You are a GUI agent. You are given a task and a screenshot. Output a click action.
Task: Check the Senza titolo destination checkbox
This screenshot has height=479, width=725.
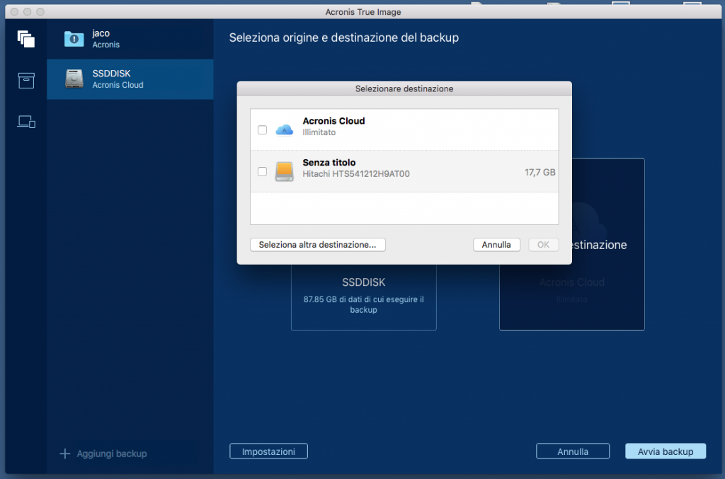click(x=262, y=171)
